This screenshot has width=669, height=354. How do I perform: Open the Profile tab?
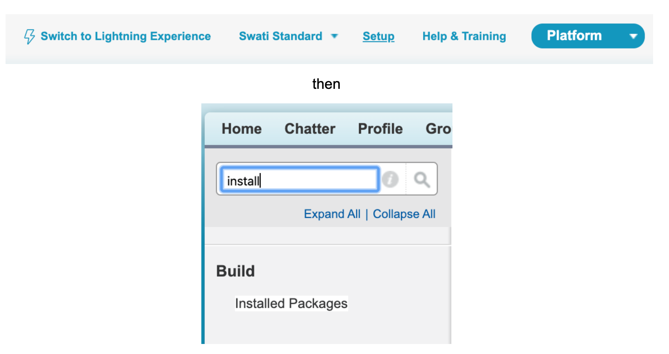click(x=380, y=129)
